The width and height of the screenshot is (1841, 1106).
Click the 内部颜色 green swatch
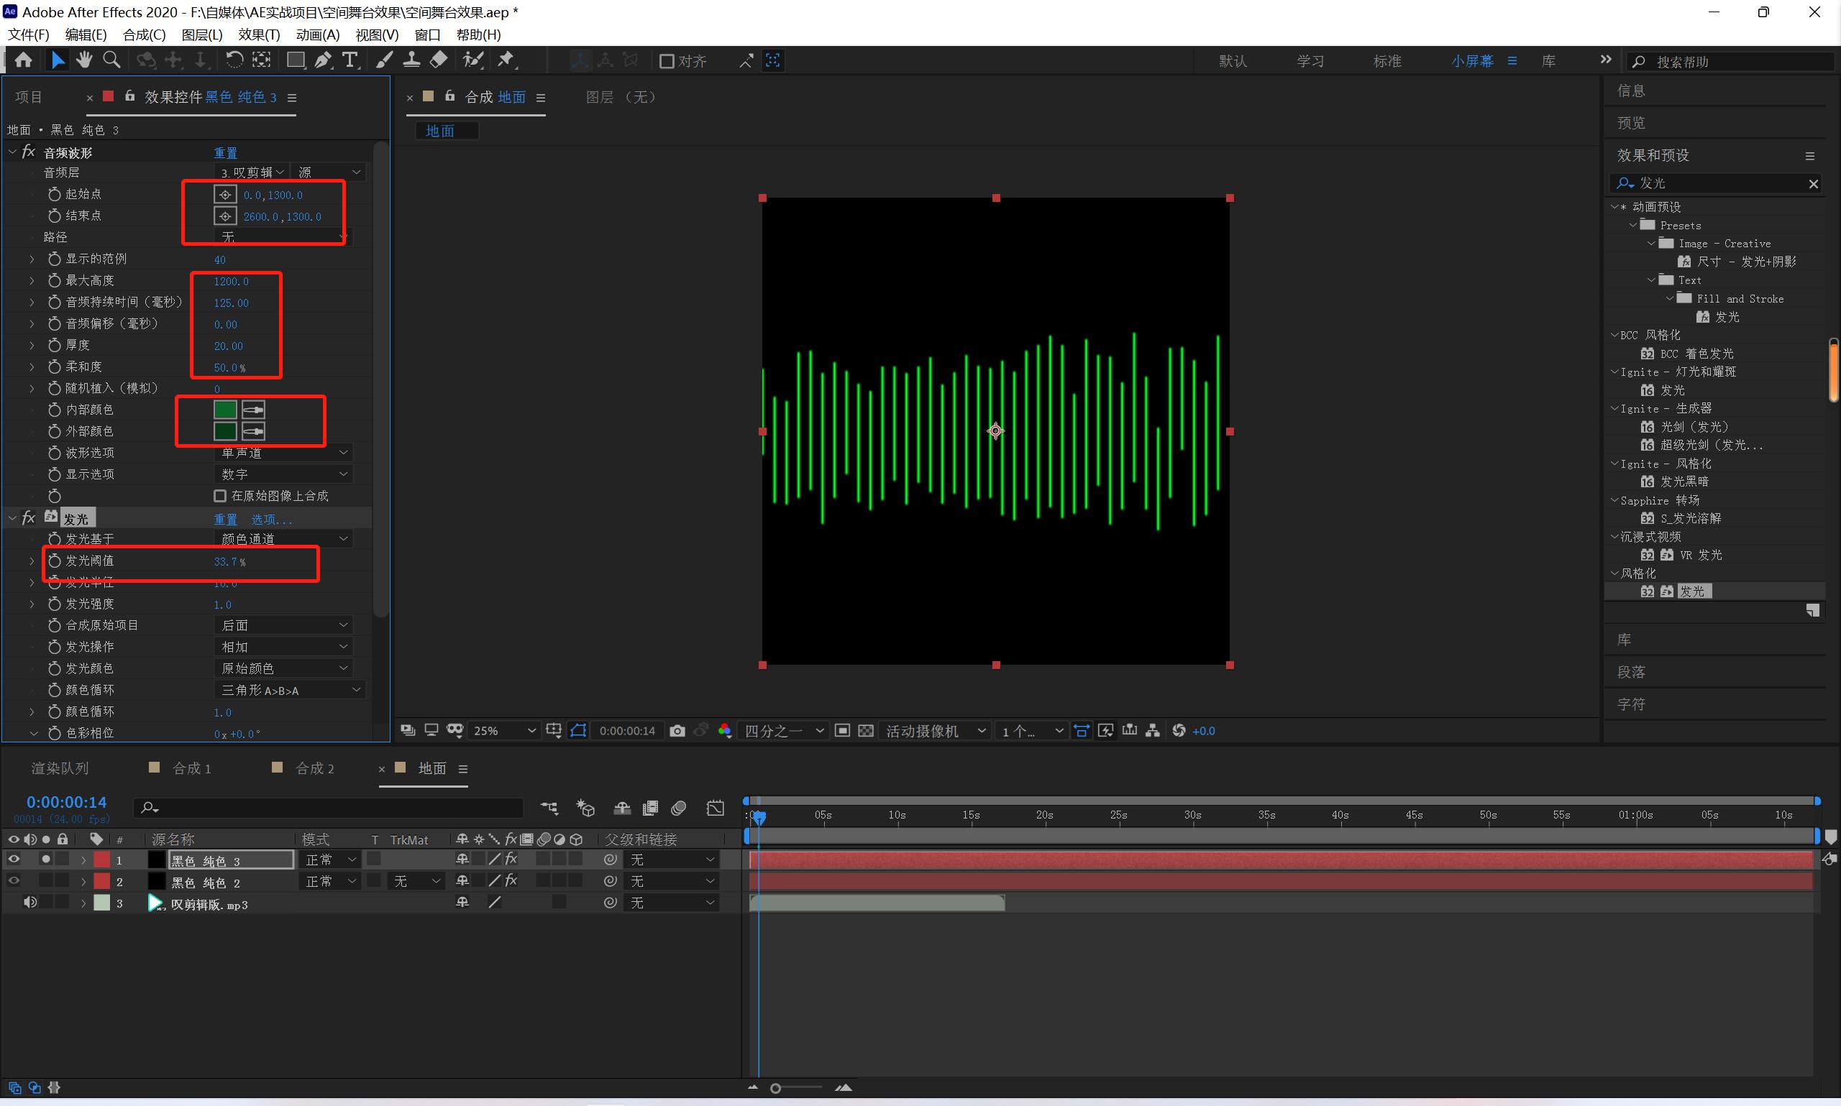(x=225, y=409)
